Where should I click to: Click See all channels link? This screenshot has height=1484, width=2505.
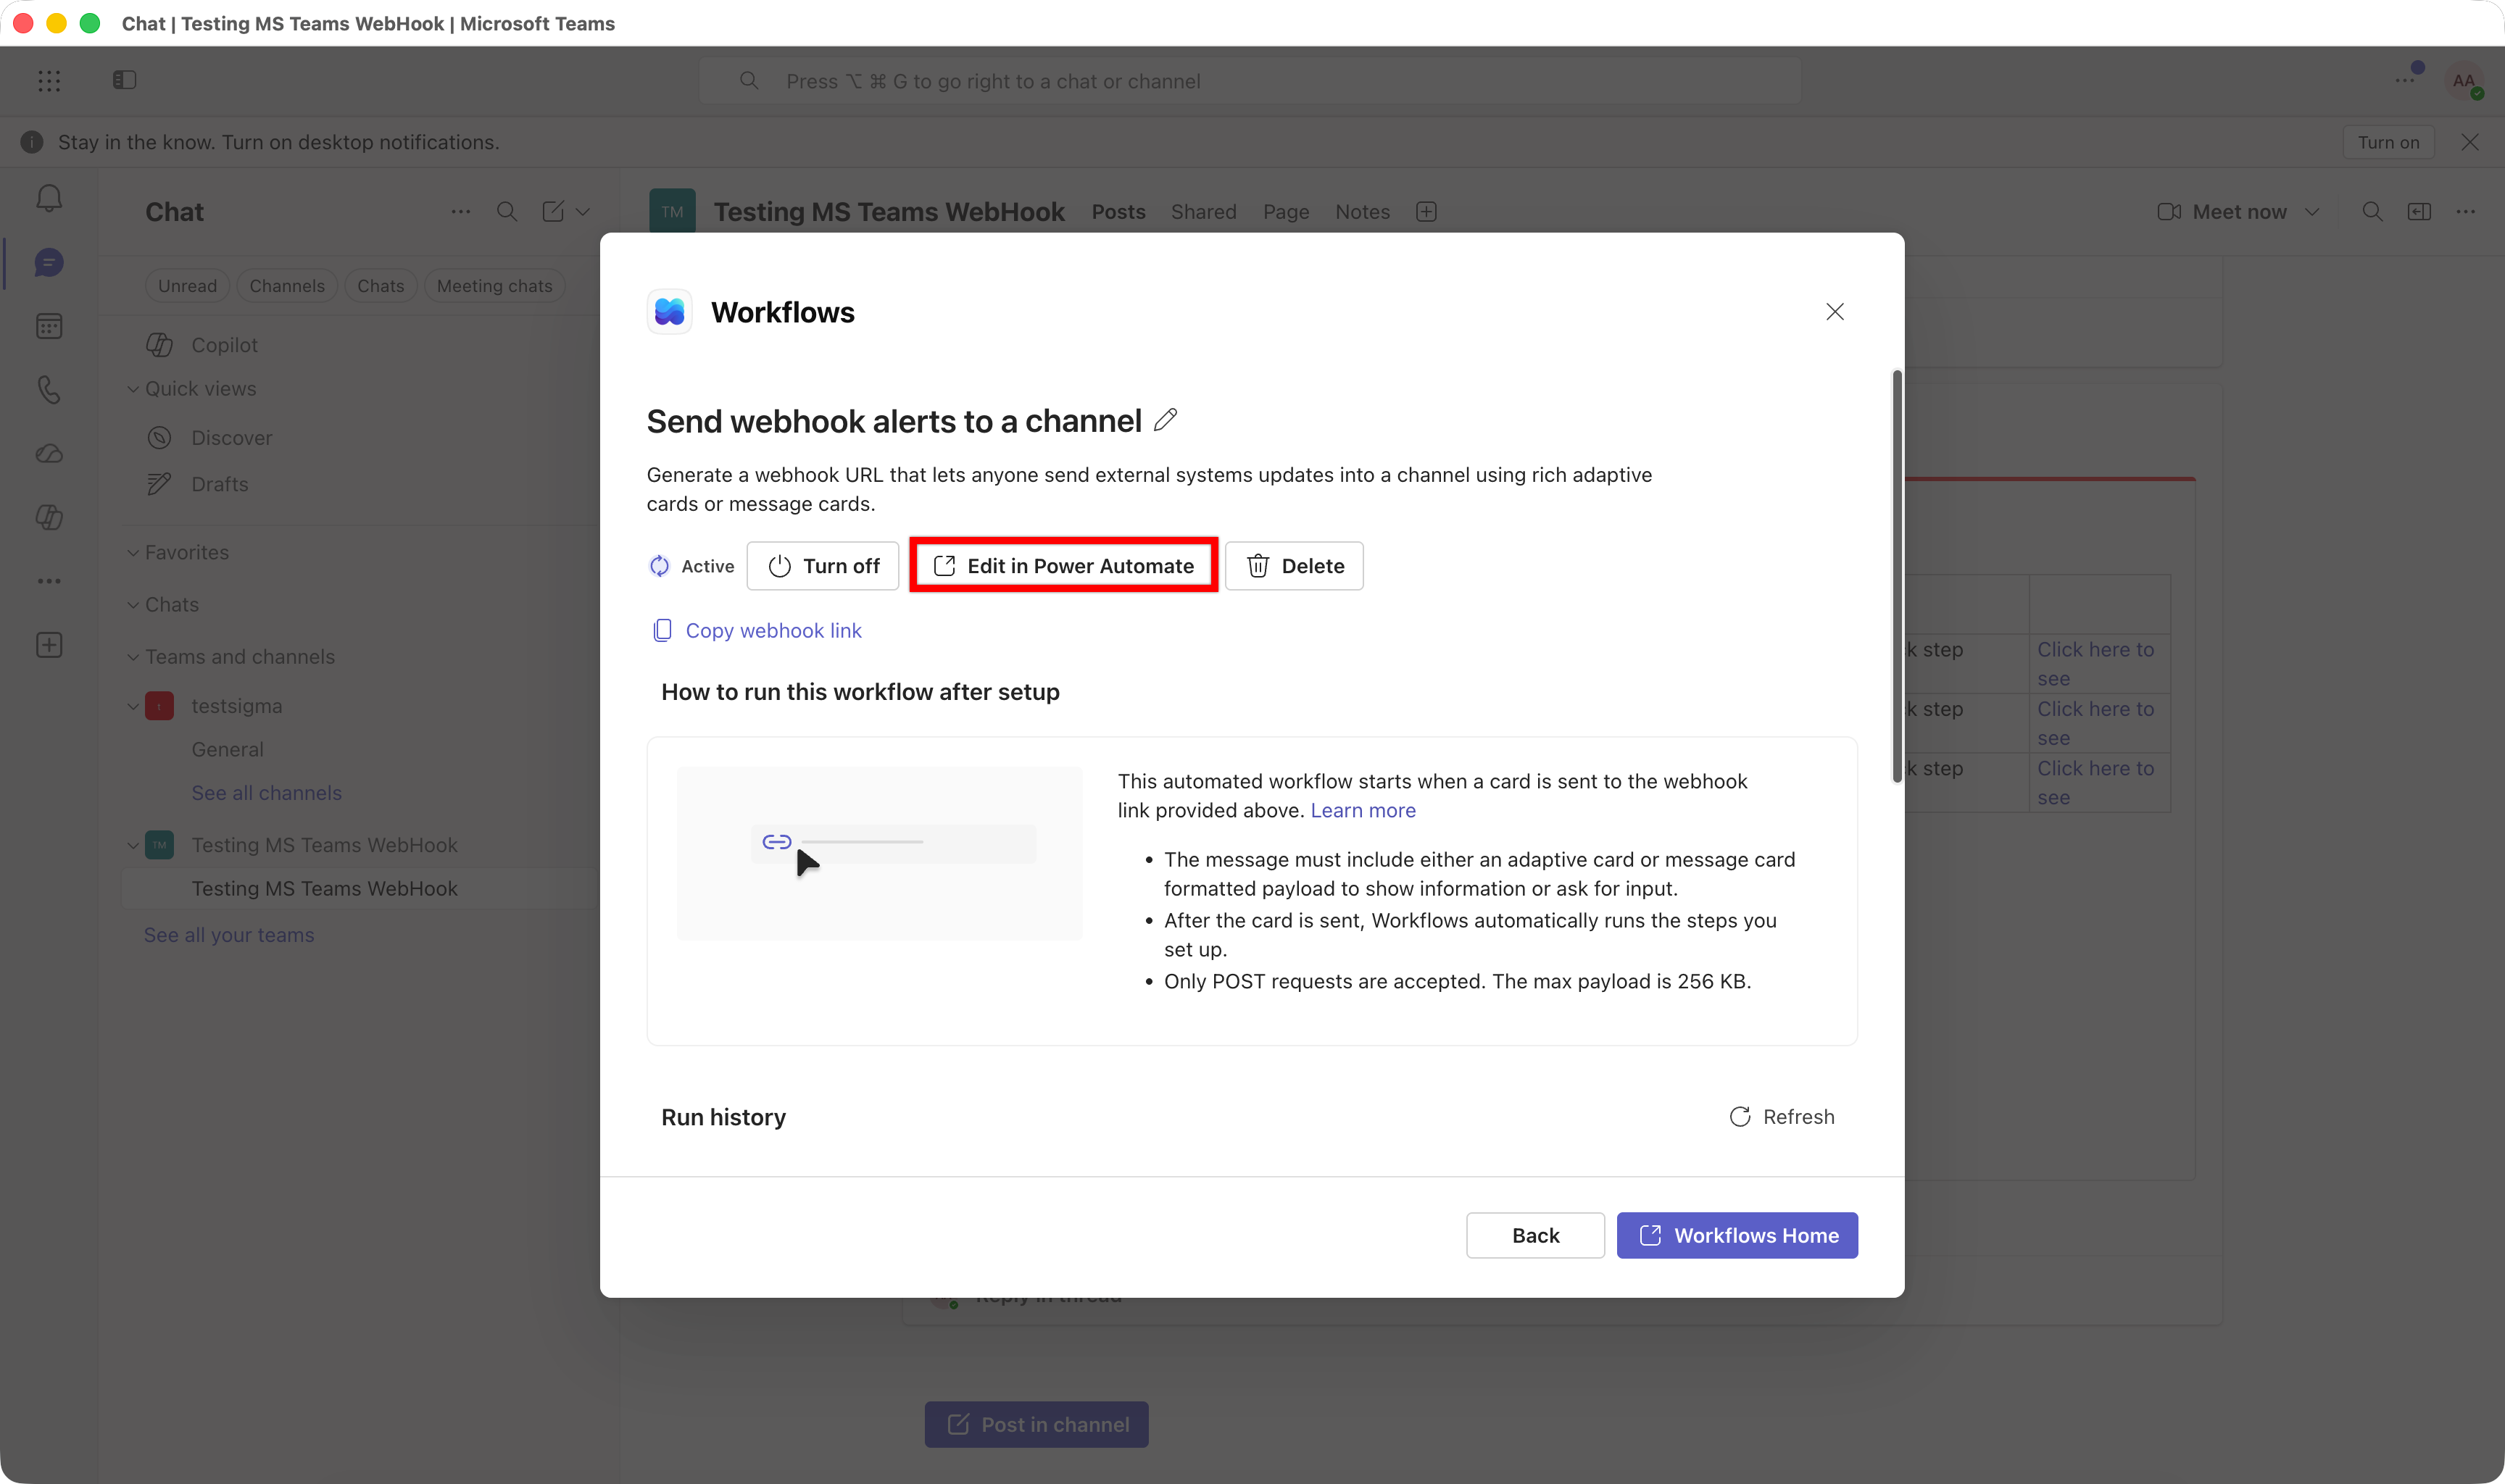(266, 793)
